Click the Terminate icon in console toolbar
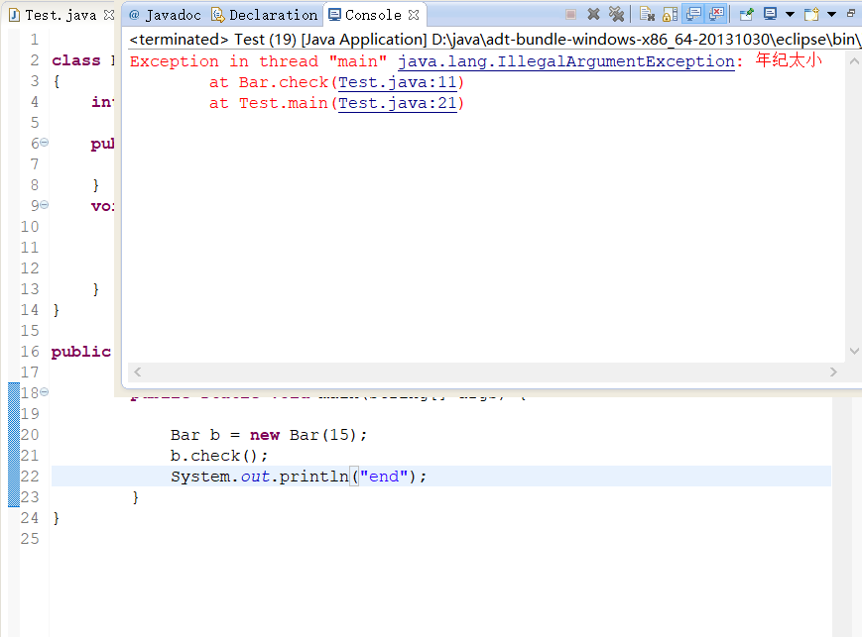 (571, 13)
